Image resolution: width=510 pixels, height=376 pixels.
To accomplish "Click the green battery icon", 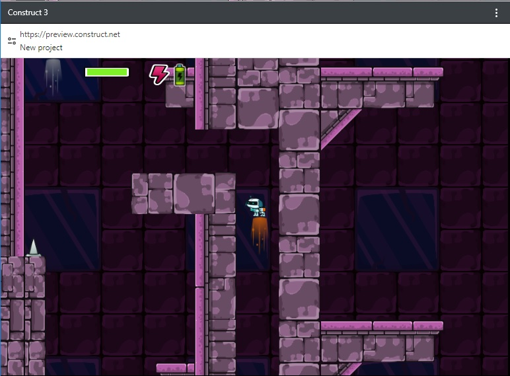I will 180,75.
